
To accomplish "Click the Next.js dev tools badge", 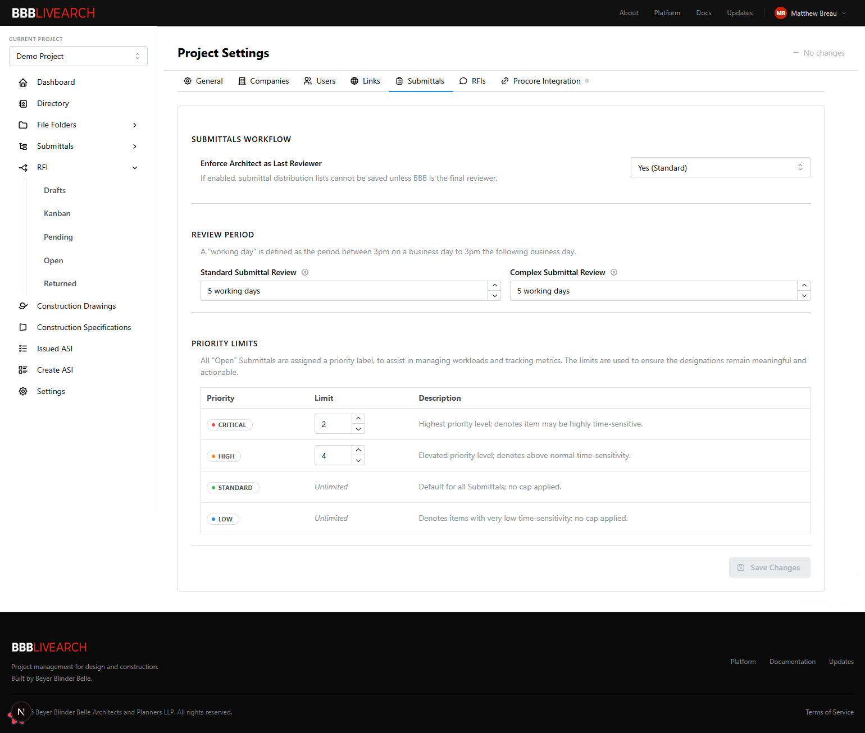I will 21,712.
